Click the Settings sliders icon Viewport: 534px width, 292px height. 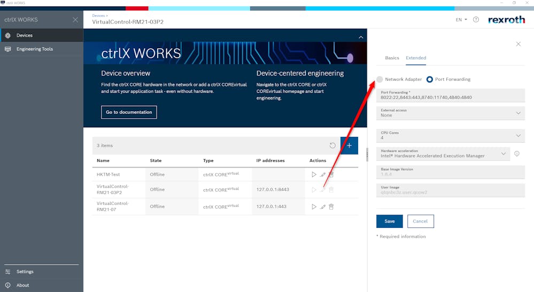(x=8, y=272)
